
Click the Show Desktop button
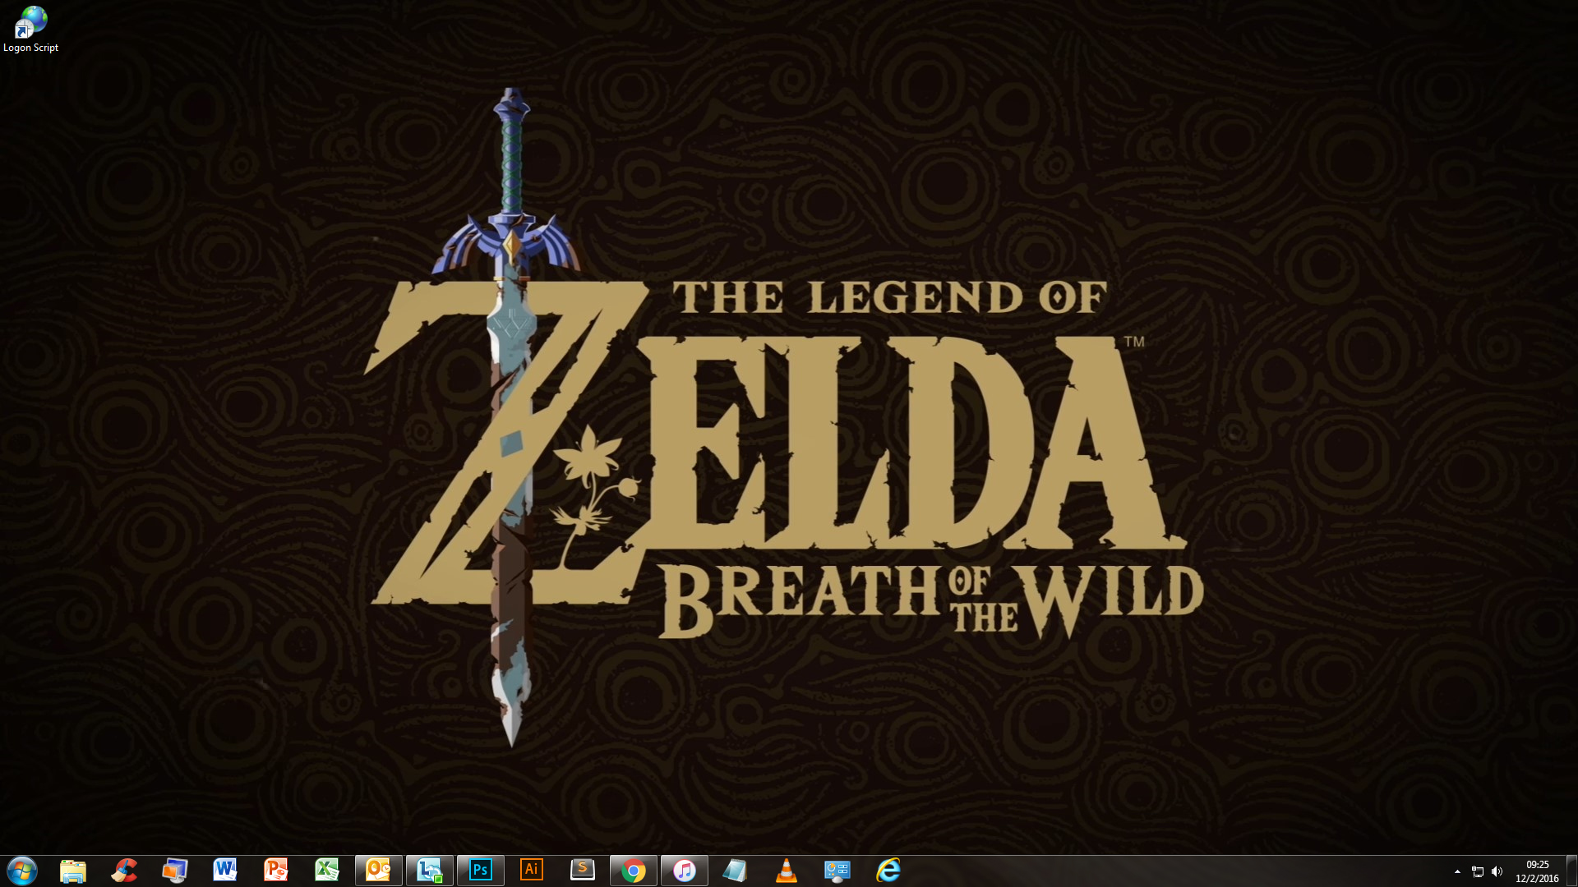[1571, 871]
